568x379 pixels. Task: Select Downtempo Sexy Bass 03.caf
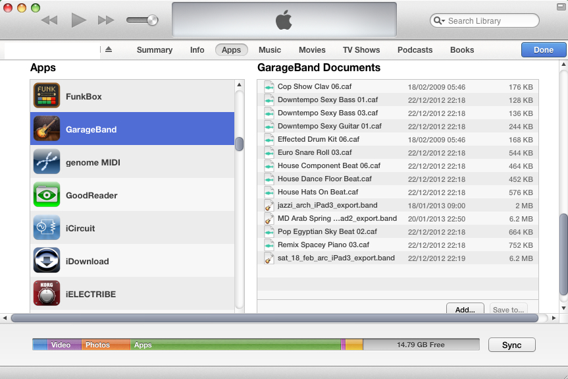tap(398, 113)
